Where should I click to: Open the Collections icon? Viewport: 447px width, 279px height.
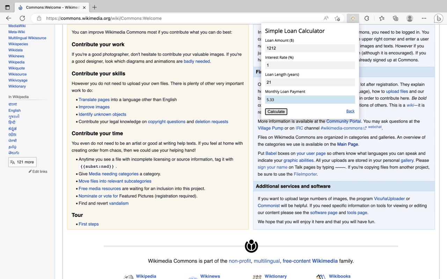click(395, 18)
